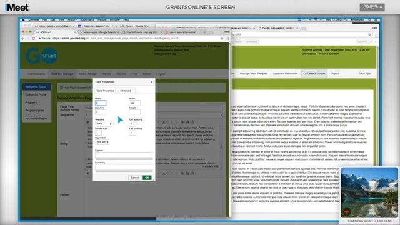
Task: Click Logout in the admin GO Smart navbar
Action: (161, 74)
